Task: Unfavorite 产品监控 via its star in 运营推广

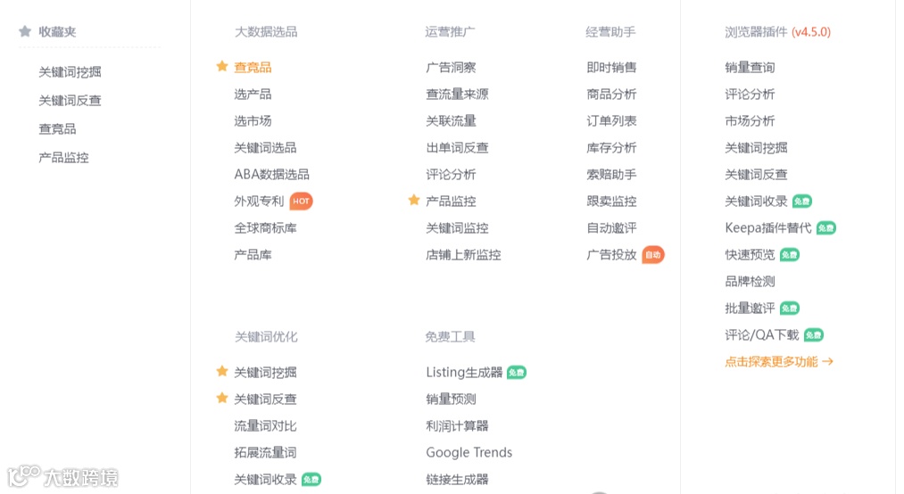Action: pos(414,200)
